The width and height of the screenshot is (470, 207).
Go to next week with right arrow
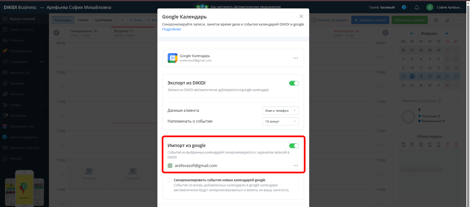(385, 33)
